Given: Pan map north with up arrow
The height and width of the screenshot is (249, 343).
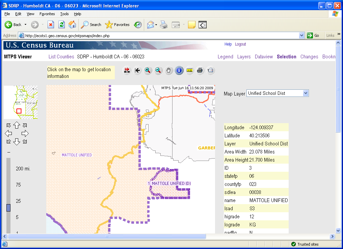Looking at the screenshot, I should [17, 126].
